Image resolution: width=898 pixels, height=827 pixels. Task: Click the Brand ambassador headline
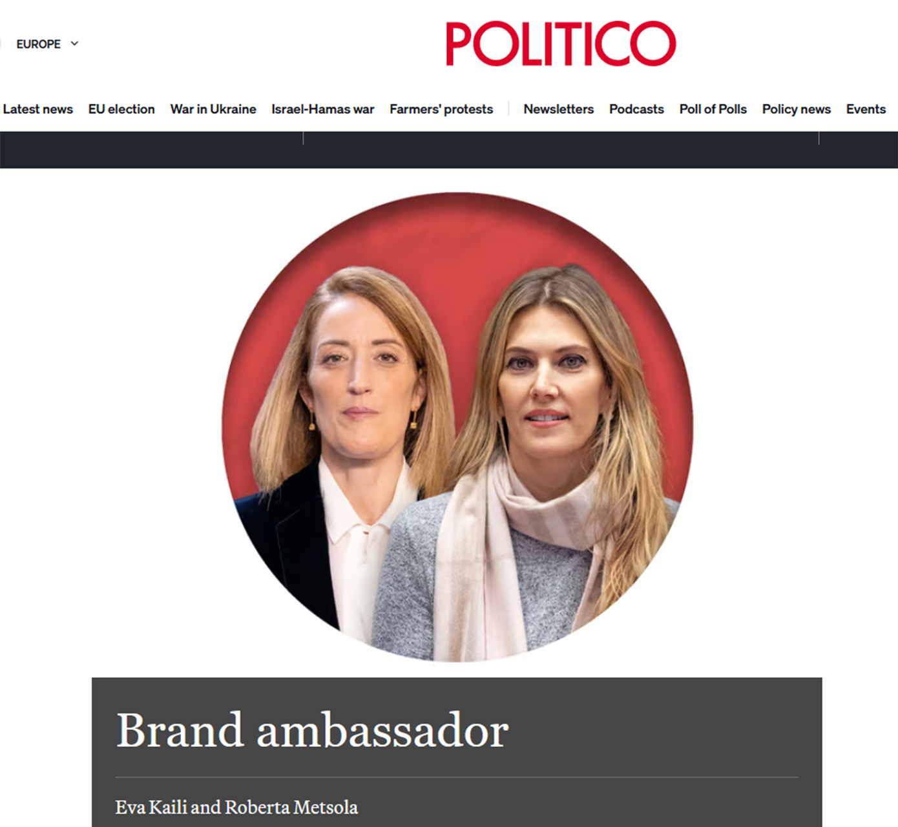(x=312, y=731)
